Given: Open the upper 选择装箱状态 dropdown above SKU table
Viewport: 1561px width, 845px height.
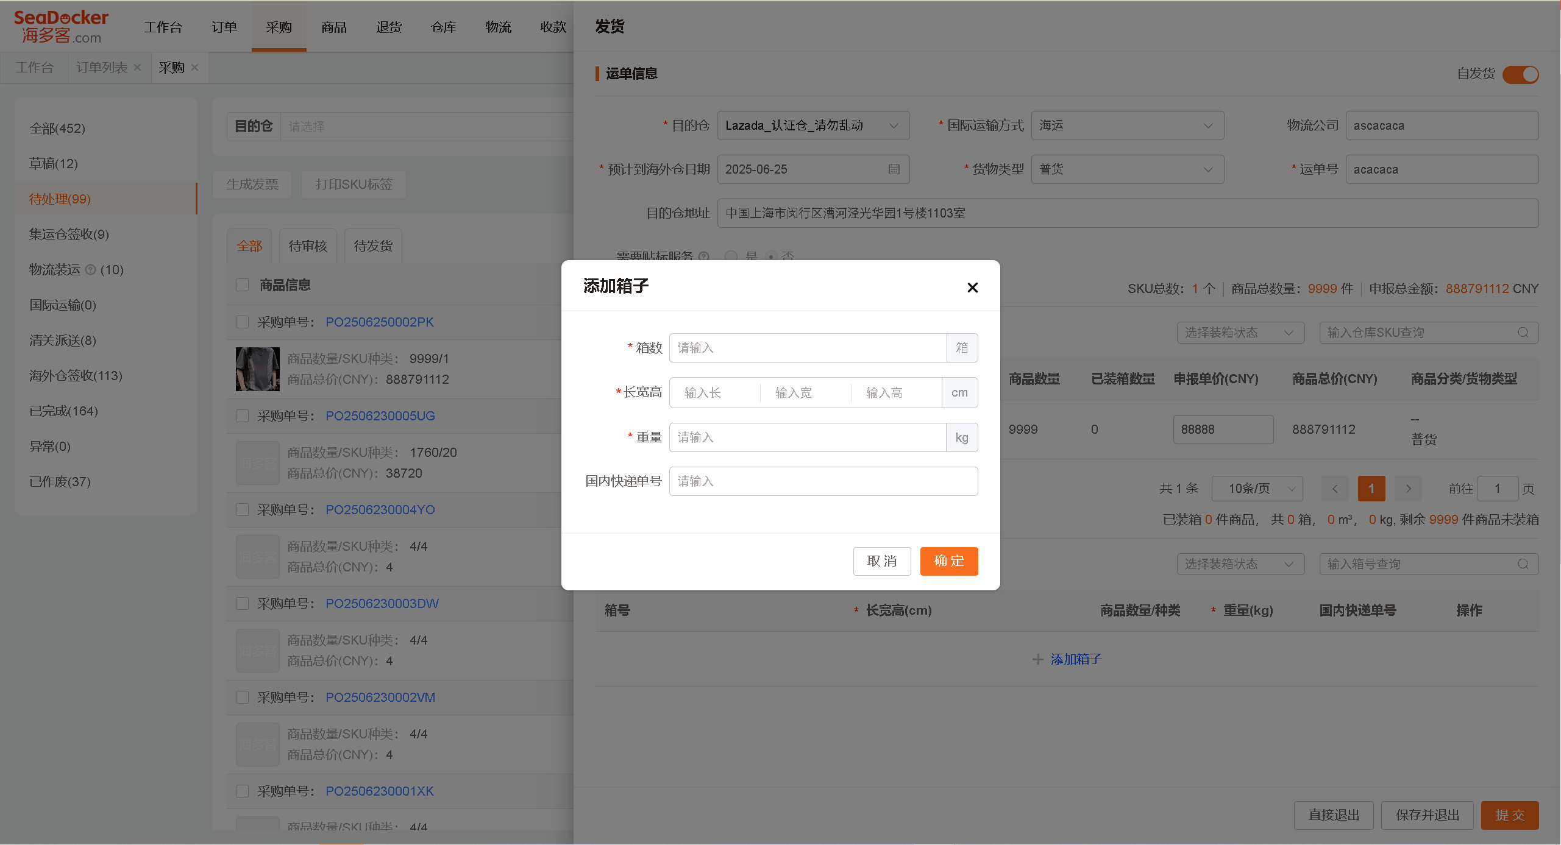Looking at the screenshot, I should [1240, 333].
